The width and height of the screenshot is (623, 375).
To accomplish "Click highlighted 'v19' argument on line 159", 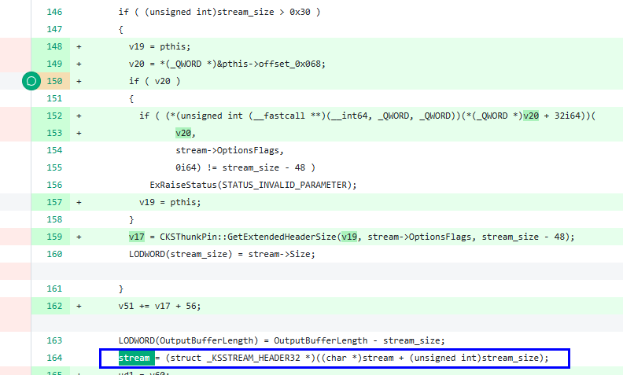I will click(348, 237).
